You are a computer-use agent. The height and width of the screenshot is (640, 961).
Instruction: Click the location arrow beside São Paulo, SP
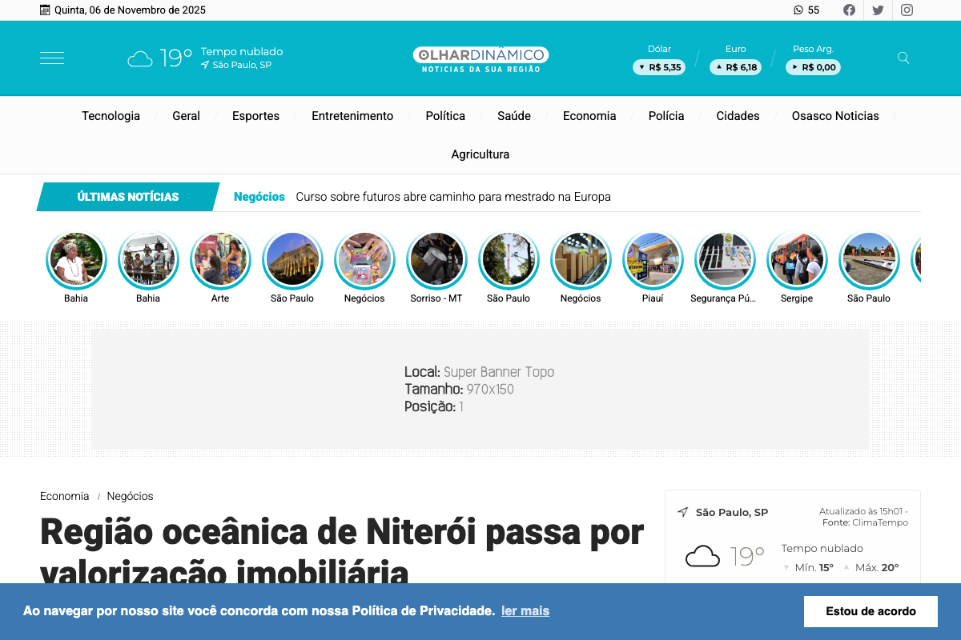207,65
